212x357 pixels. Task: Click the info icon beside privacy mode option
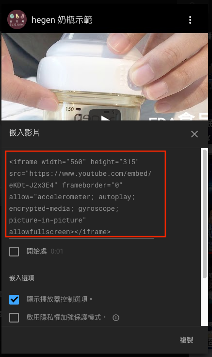[x=116, y=317]
